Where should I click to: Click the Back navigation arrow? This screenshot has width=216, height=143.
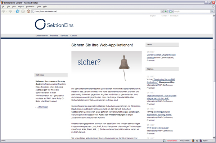pyautogui.click(x=3, y=11)
